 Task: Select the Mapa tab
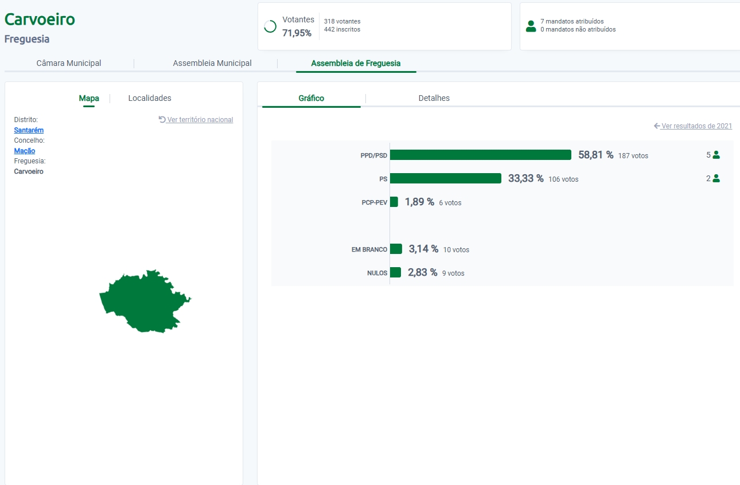[x=89, y=98]
